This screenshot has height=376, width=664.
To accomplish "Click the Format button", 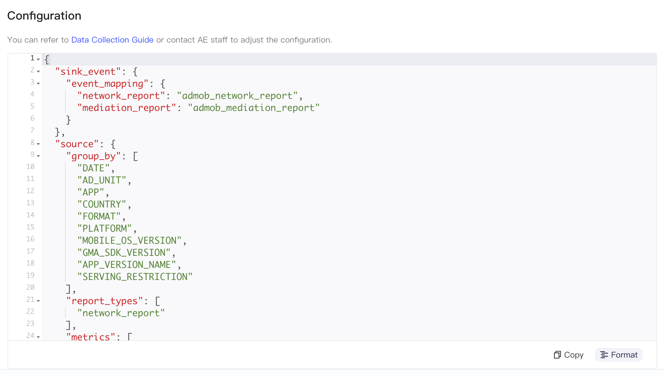I will (x=619, y=355).
